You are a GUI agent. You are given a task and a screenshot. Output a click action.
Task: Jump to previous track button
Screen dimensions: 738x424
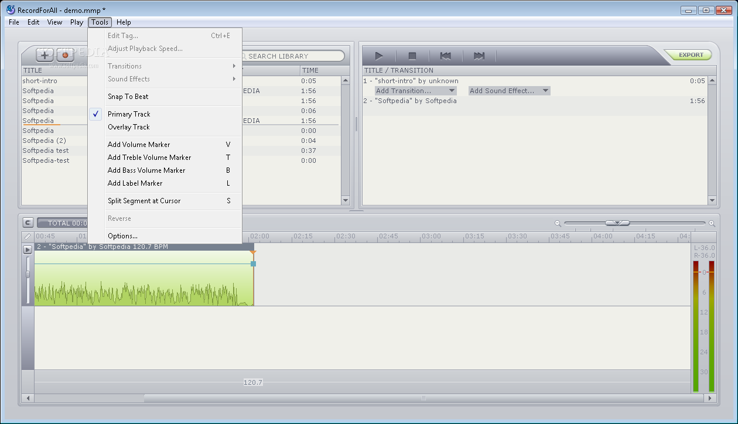click(446, 56)
